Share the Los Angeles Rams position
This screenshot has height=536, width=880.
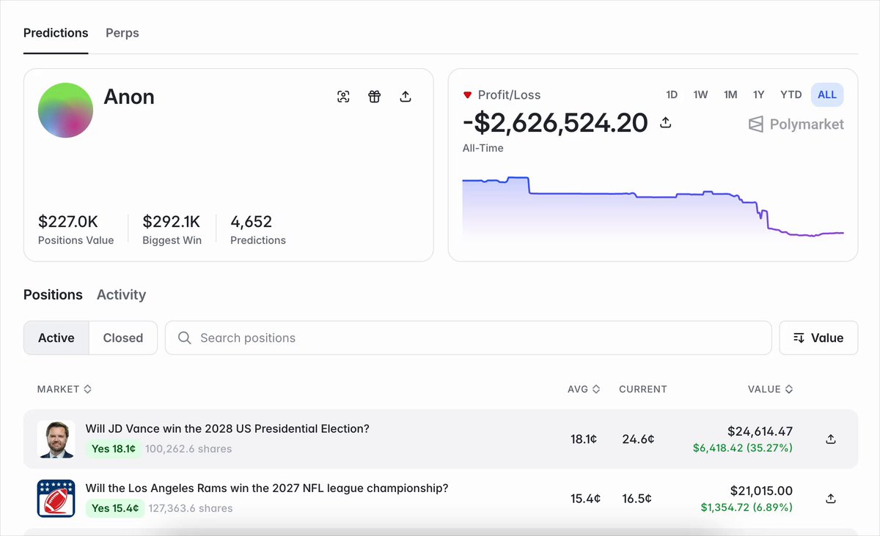pos(831,499)
